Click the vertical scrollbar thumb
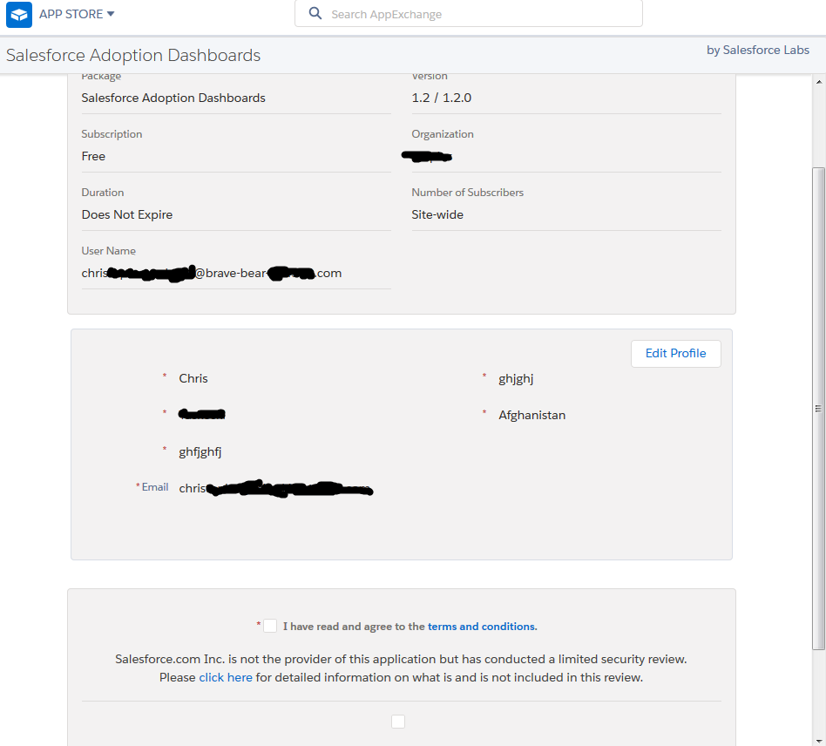 pyautogui.click(x=819, y=409)
